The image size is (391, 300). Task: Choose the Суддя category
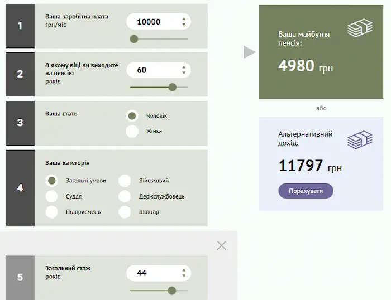click(x=51, y=196)
